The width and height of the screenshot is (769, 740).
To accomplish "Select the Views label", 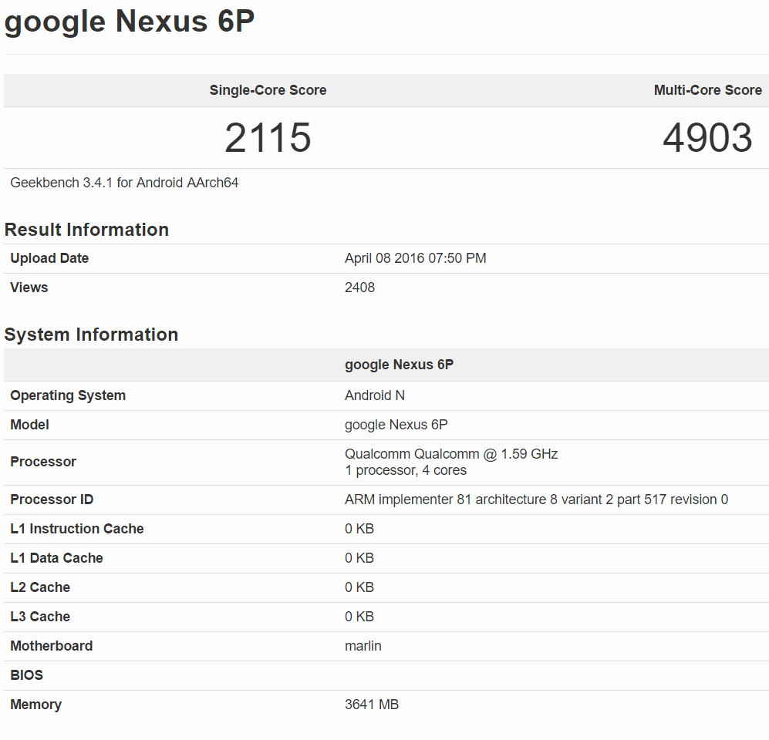I will pos(29,288).
